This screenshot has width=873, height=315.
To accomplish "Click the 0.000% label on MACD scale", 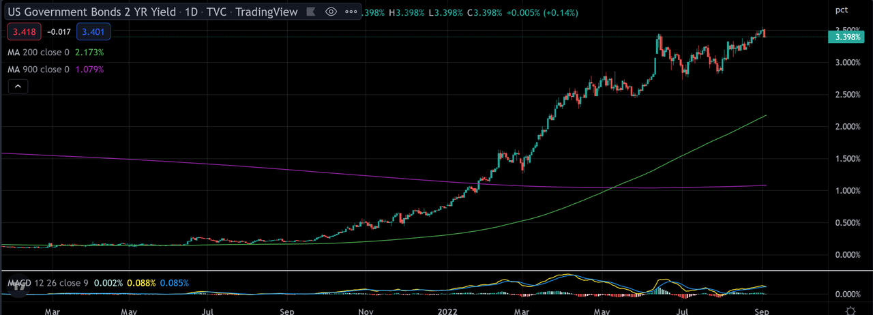I will pyautogui.click(x=849, y=295).
